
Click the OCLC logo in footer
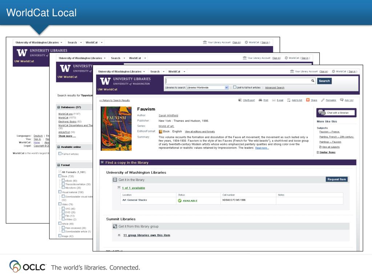(x=28, y=266)
